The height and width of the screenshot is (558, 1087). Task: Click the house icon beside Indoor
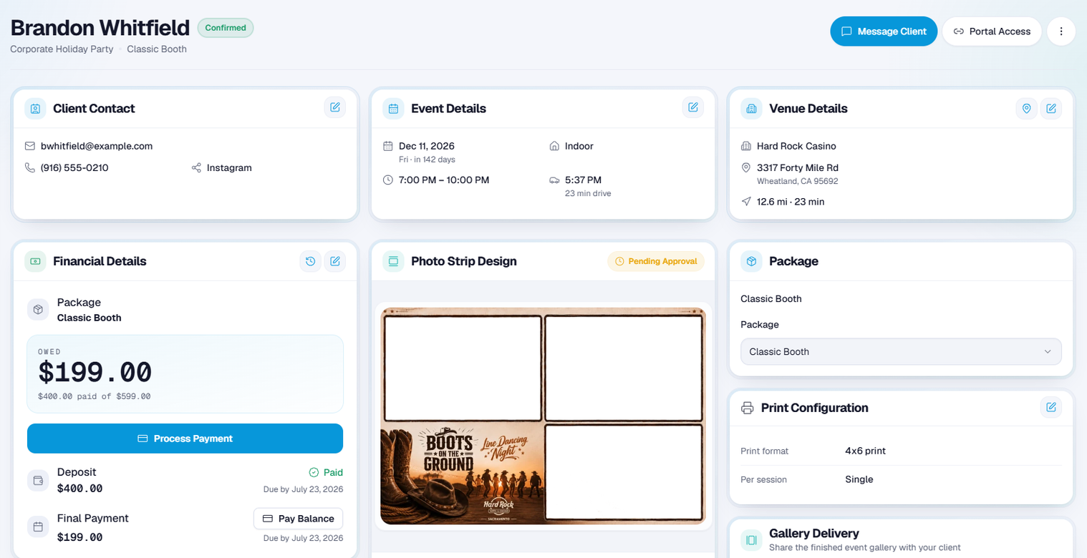[x=554, y=146]
